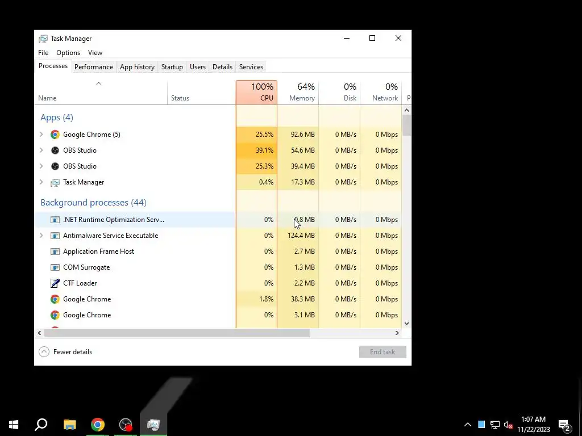The width and height of the screenshot is (582, 436).
Task: Expand the Task Manager process entry
Action: coord(41,182)
